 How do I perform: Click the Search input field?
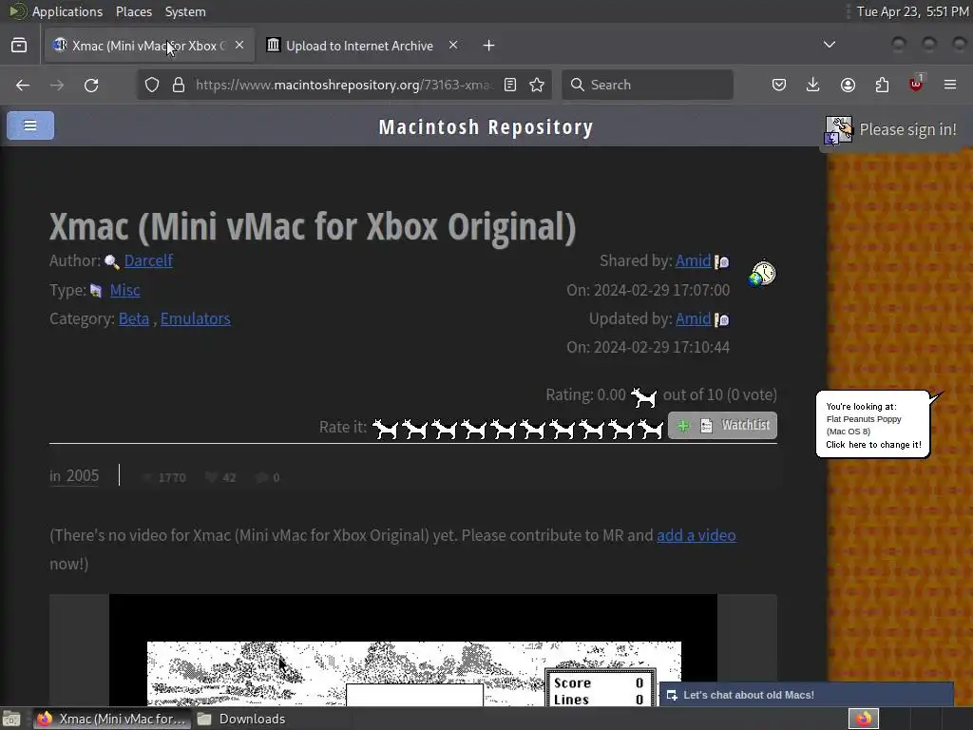(647, 85)
